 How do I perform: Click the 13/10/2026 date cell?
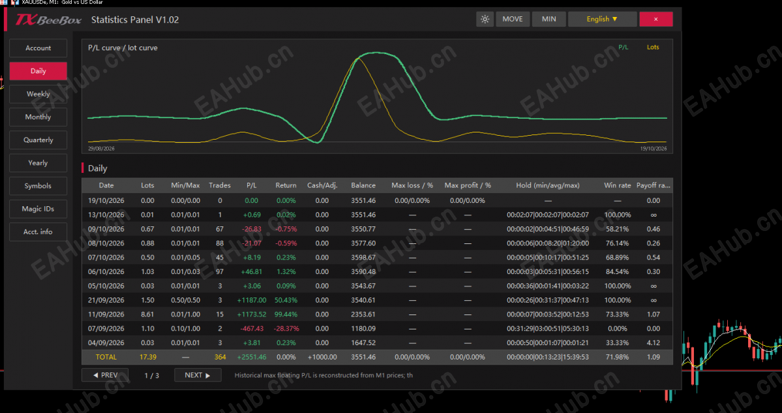click(x=106, y=215)
